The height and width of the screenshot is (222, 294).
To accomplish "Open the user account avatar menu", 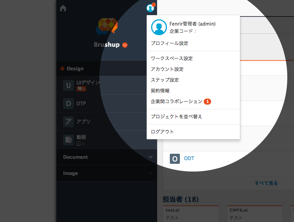I will [150, 8].
